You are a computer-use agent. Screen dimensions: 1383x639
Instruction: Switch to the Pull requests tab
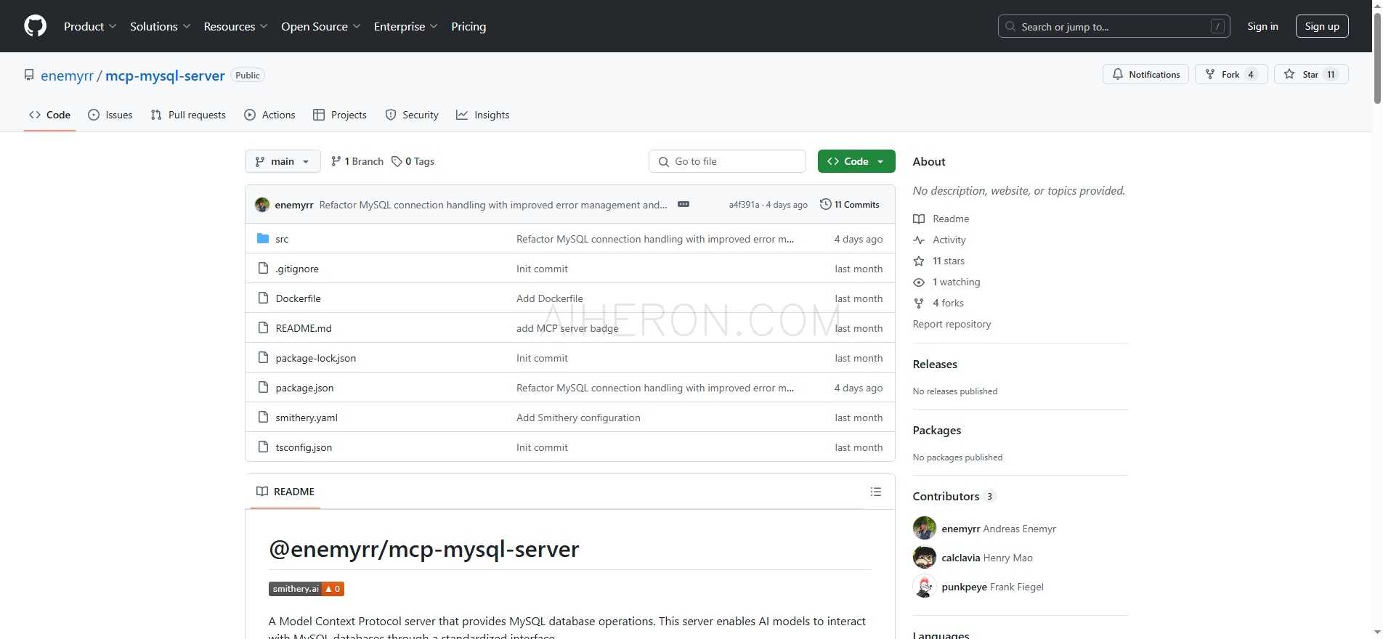click(x=188, y=115)
